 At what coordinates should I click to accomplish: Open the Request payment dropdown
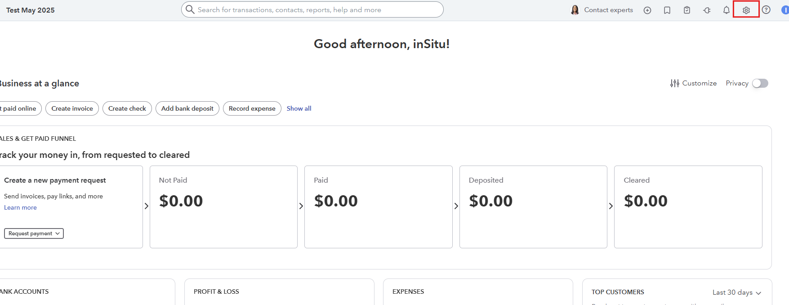[34, 233]
